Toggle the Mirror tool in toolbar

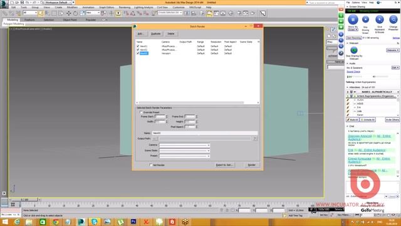pos(187,13)
